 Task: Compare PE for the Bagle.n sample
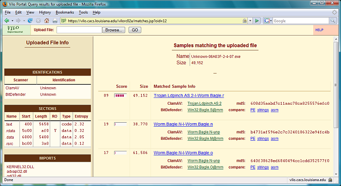click(253, 138)
